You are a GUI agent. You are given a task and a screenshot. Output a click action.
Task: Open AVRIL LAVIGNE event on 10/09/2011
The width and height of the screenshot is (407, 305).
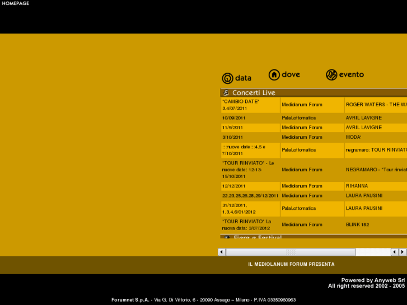[364, 118]
